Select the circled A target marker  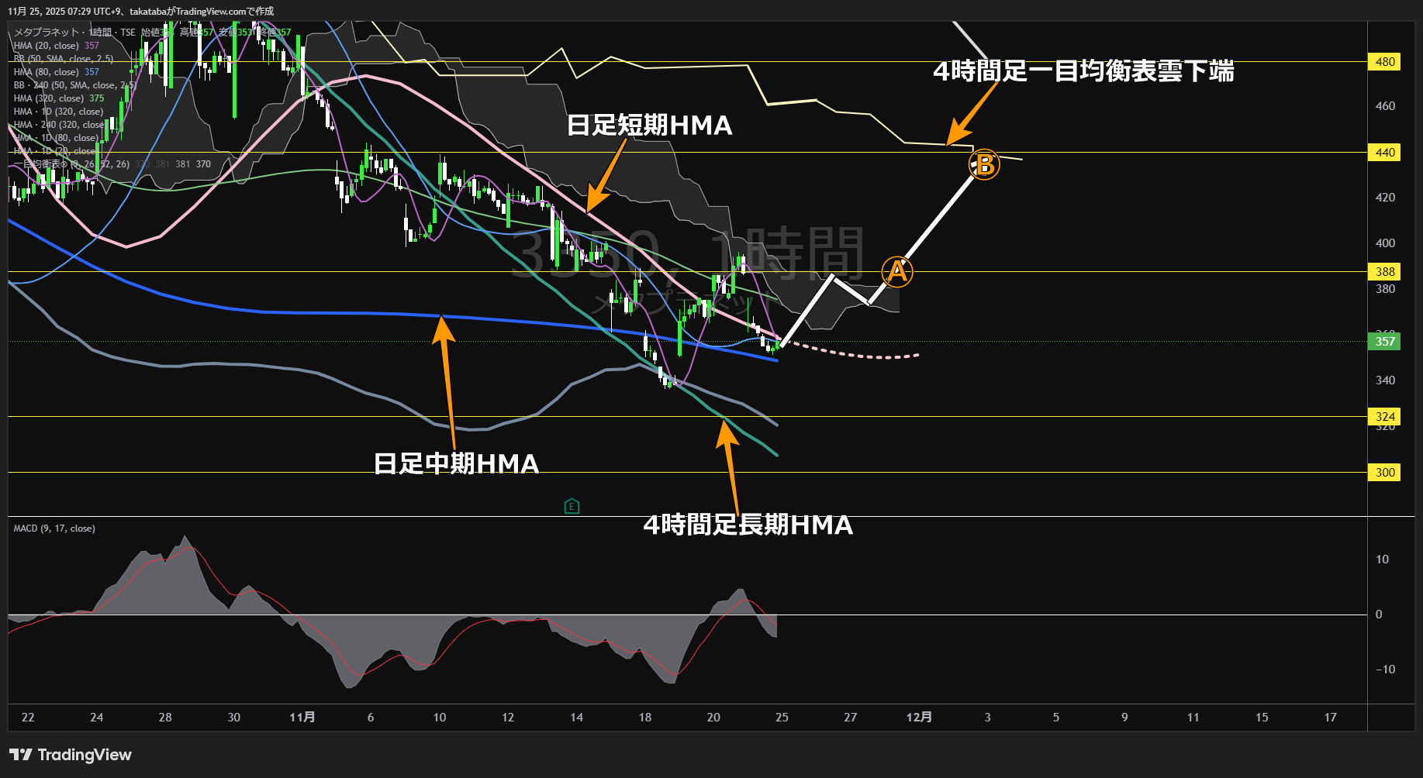(896, 272)
